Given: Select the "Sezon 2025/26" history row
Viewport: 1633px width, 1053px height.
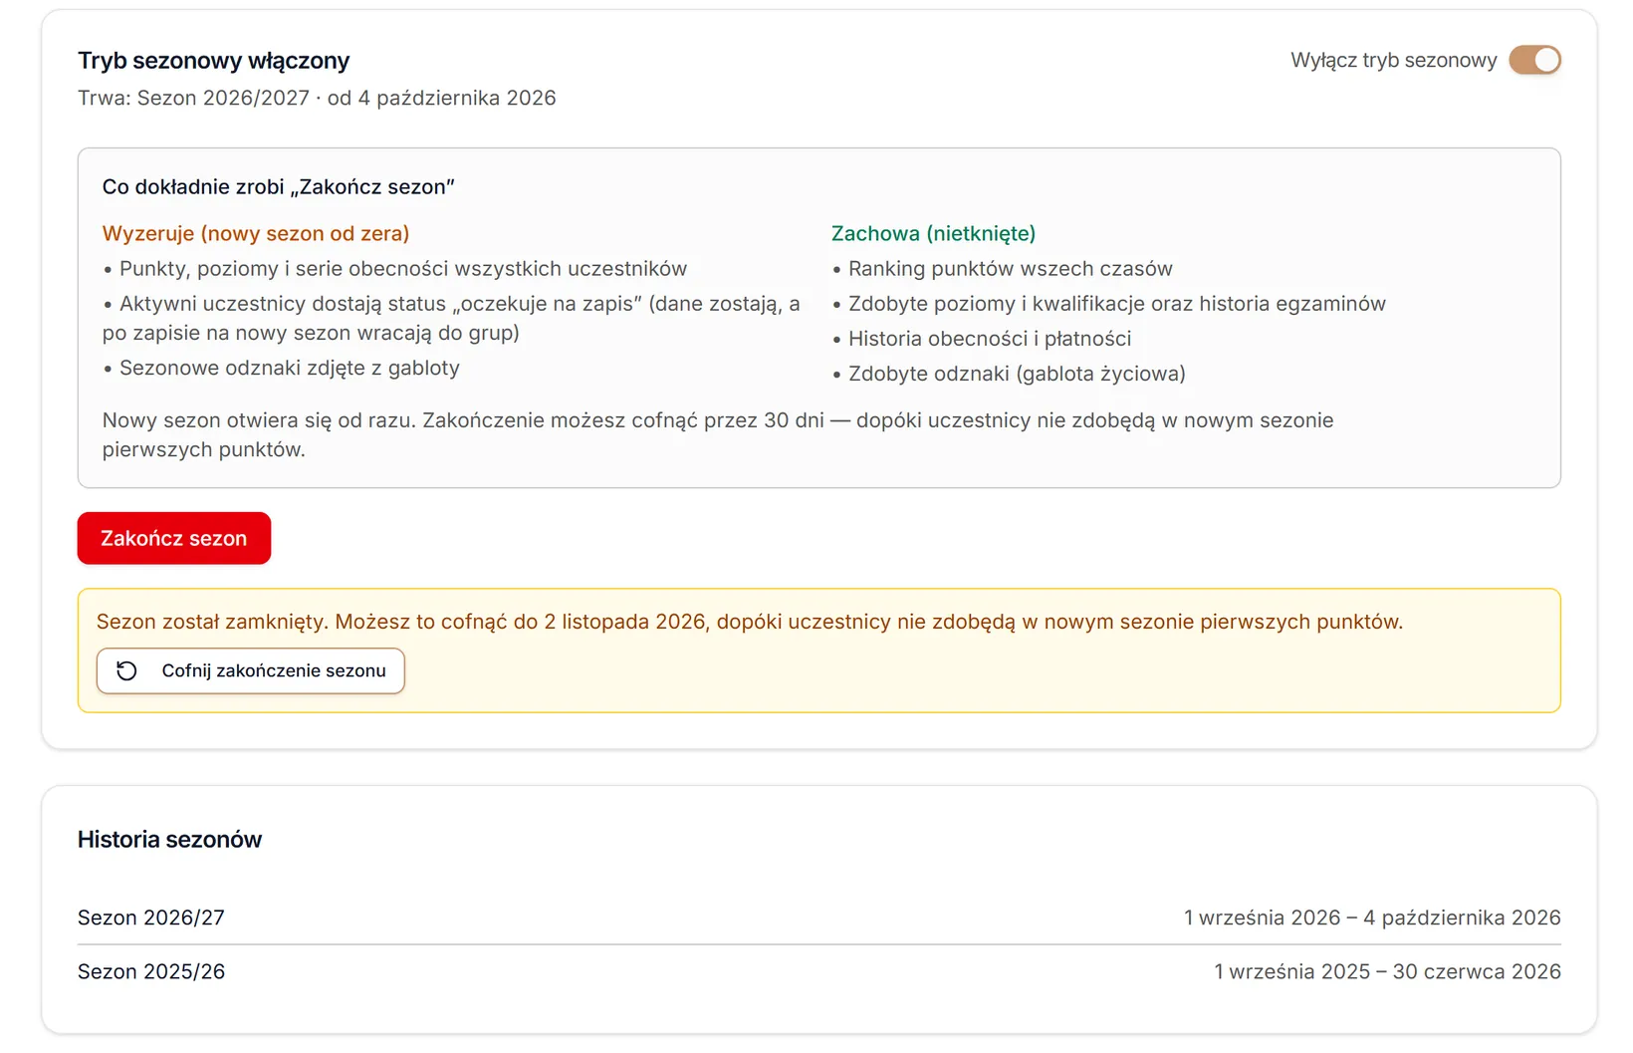Looking at the screenshot, I should (819, 971).
